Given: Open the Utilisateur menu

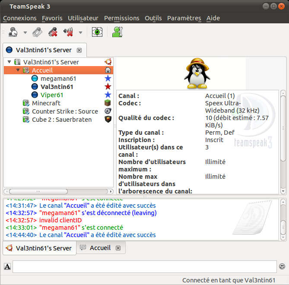Looking at the screenshot, I should pyautogui.click(x=83, y=18).
